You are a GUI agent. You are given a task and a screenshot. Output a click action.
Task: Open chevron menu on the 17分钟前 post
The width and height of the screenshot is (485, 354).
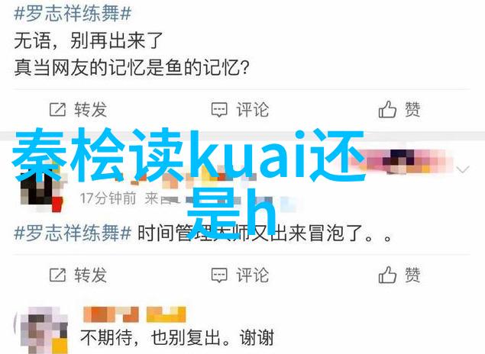(463, 169)
